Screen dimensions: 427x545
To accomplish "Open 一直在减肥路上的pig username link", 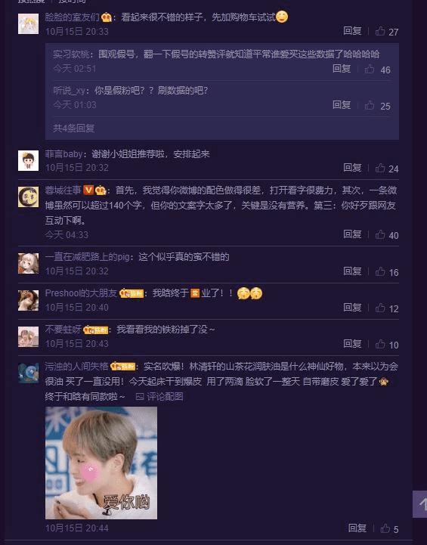I will pos(88,257).
